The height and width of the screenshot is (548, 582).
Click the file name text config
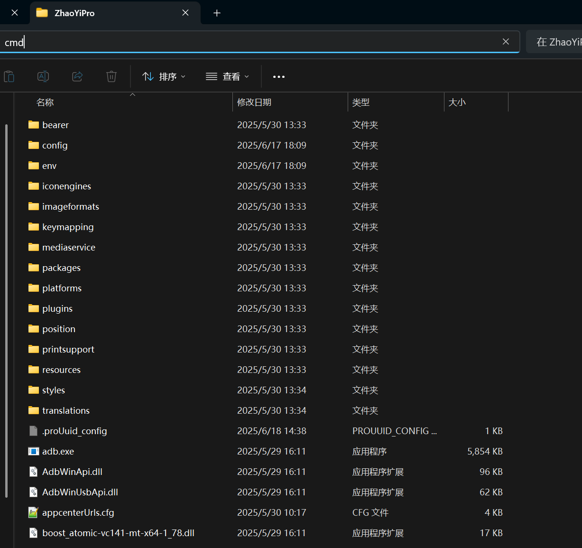tap(55, 145)
